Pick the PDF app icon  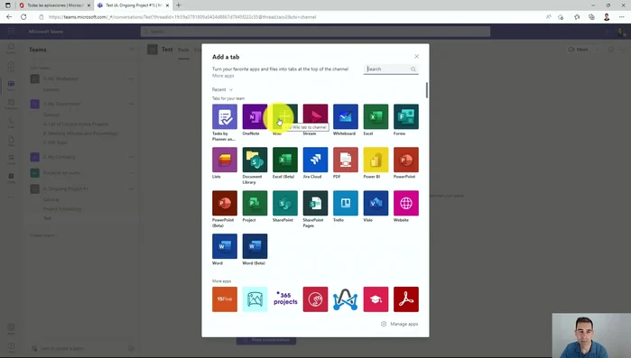(345, 160)
